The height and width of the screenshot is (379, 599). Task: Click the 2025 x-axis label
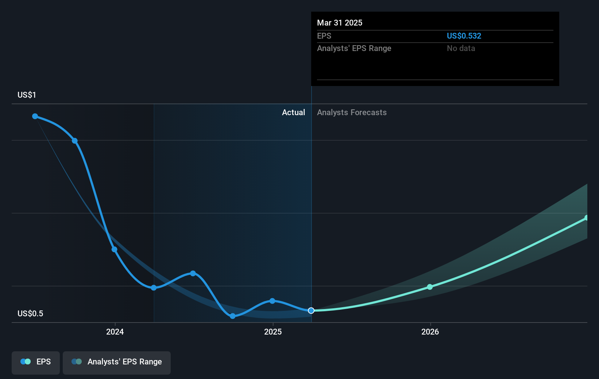273,332
